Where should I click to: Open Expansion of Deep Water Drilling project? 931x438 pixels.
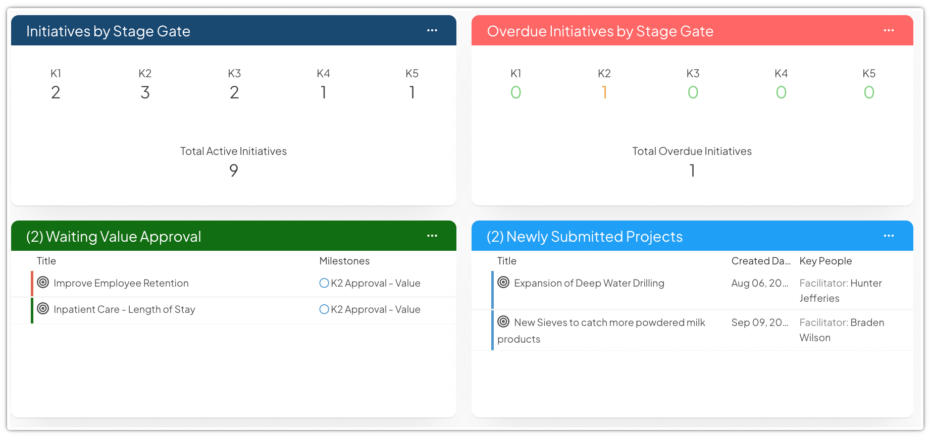(x=589, y=283)
